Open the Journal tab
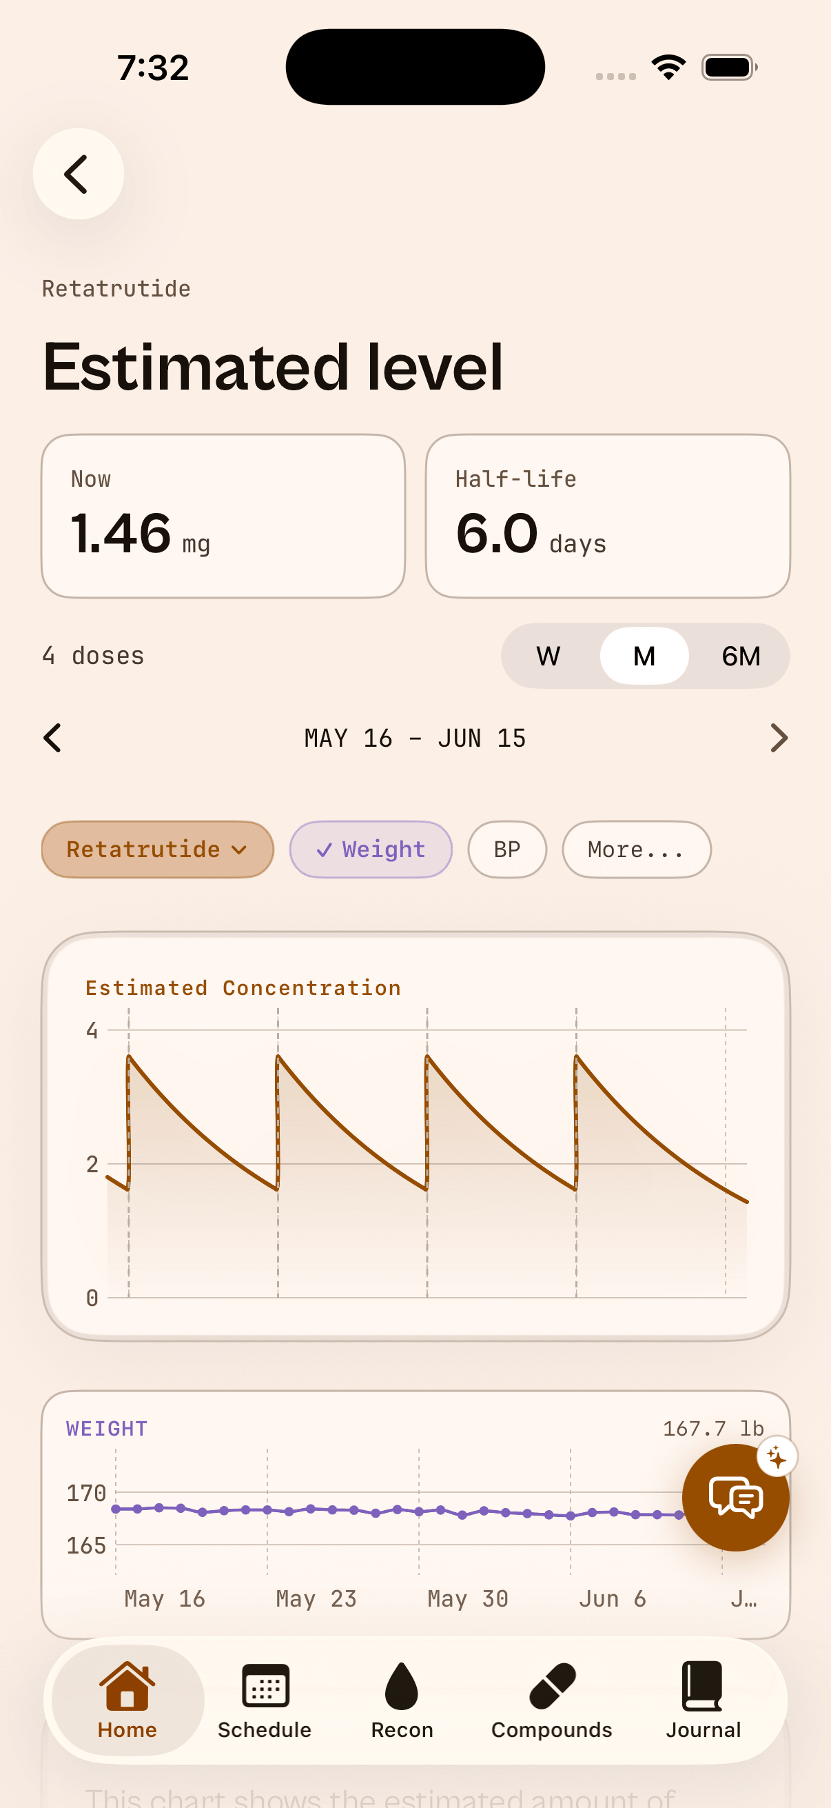This screenshot has height=1808, width=831. pos(704,1700)
